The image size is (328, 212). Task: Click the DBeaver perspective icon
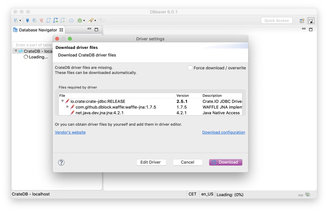point(311,21)
